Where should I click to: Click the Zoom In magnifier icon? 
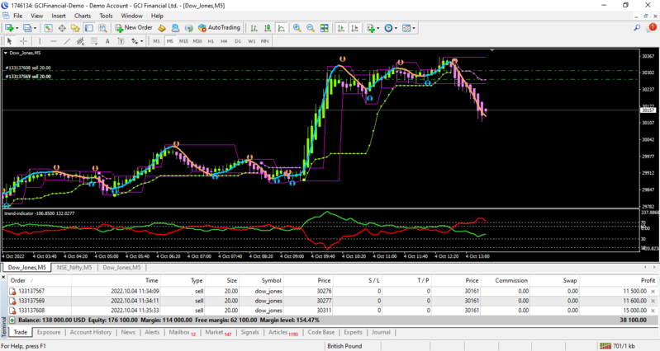pyautogui.click(x=297, y=28)
